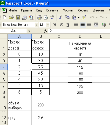The image size is (110, 125).
Task: Open the Сервис menu
Action: [83, 10]
